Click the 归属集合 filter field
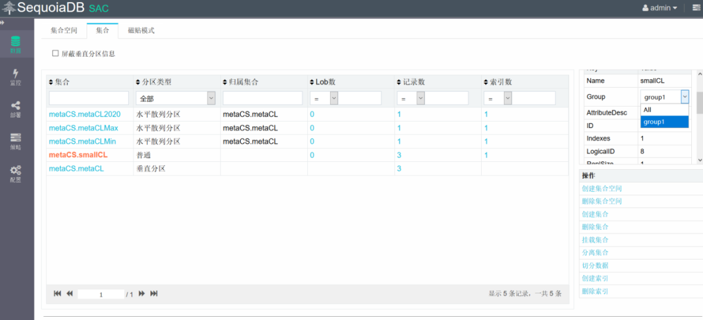 [x=263, y=98]
